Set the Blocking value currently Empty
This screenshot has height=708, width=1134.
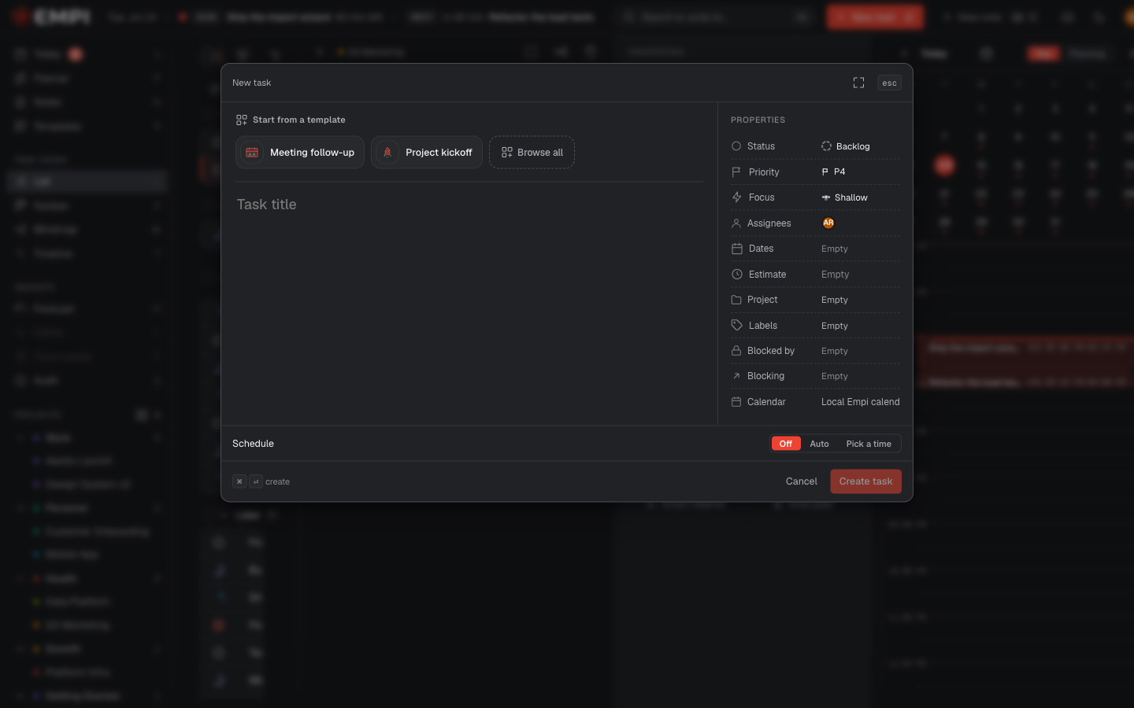[835, 376]
